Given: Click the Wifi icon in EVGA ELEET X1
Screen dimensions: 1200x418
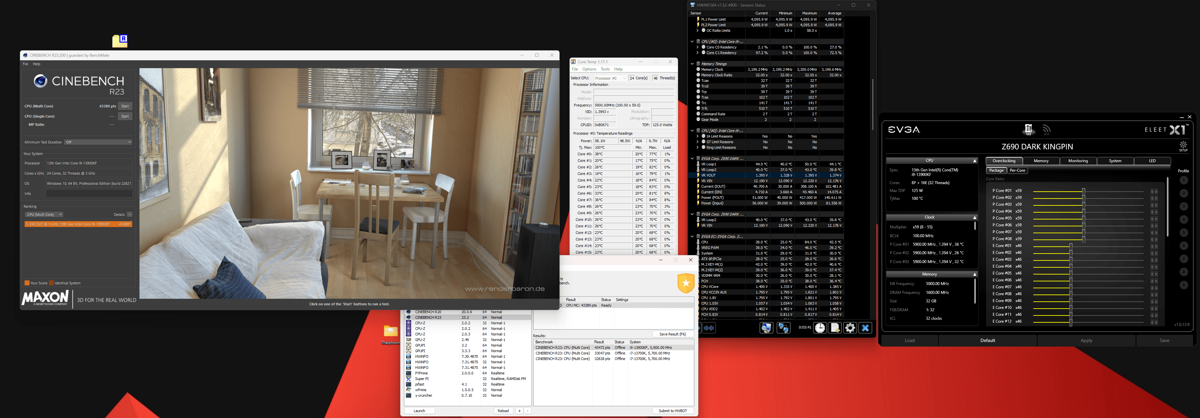Looking at the screenshot, I should click(x=1047, y=129).
